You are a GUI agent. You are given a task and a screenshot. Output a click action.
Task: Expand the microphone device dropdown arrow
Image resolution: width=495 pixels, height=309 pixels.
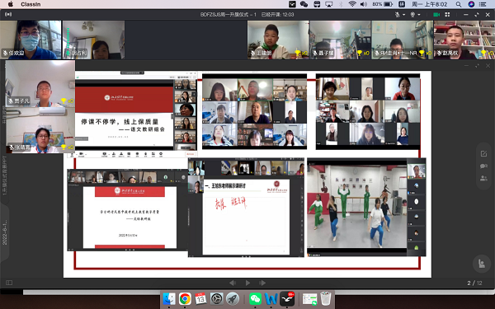(403, 15)
